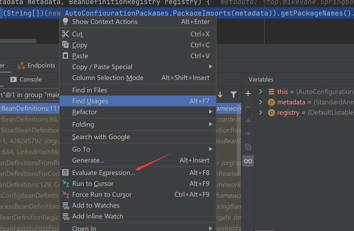Screen dimensions: 354x231
Task: Select the anDefinitionsFromRe stack frame
Action: pyautogui.click(x=30, y=163)
